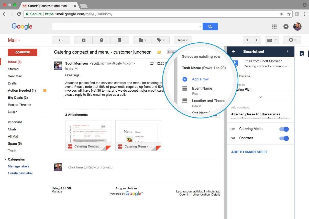Open the Google apps launcher grid
Image resolution: width=309 pixels, height=219 pixels.
click(x=274, y=27)
